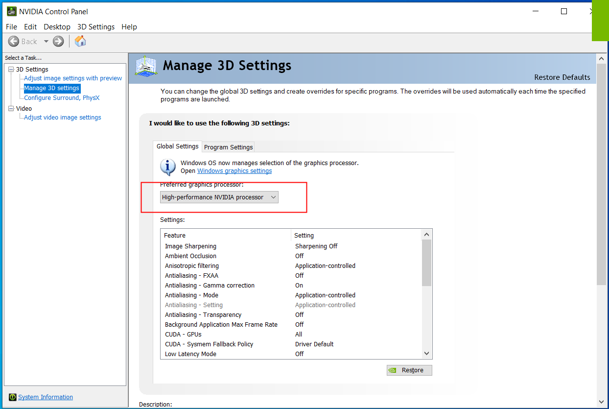Go to the Home page icon
The height and width of the screenshot is (409, 609).
click(80, 42)
